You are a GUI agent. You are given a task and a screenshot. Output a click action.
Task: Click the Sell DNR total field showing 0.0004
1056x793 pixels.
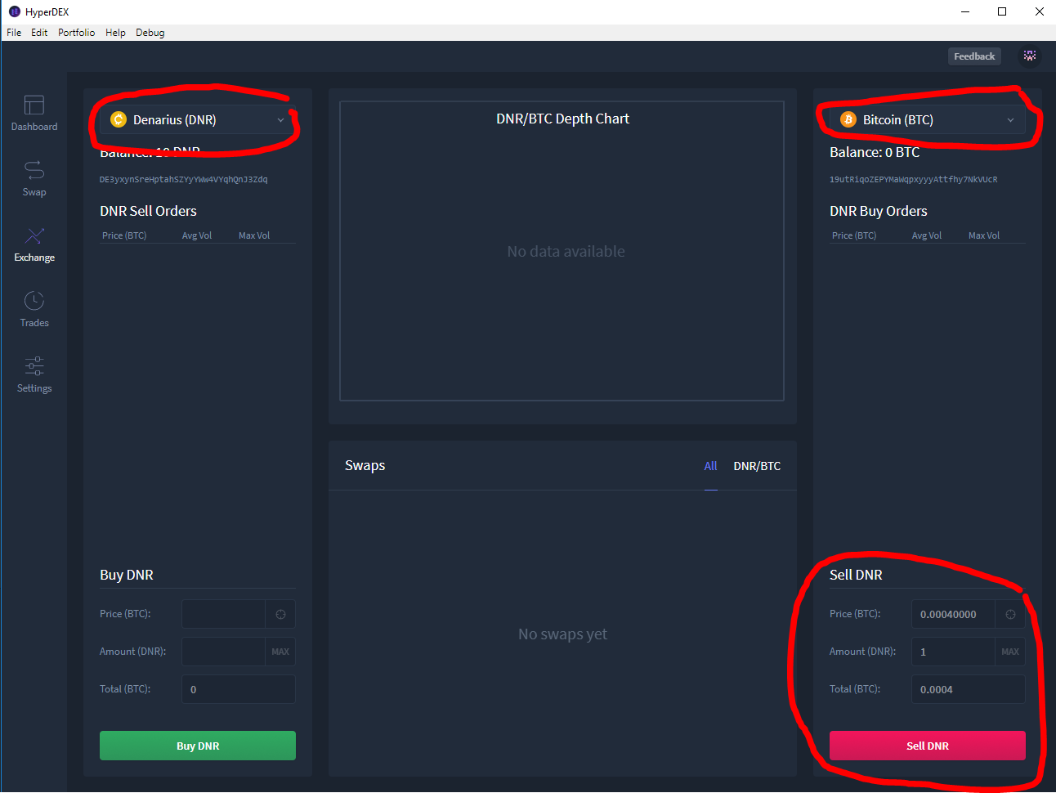[969, 689]
